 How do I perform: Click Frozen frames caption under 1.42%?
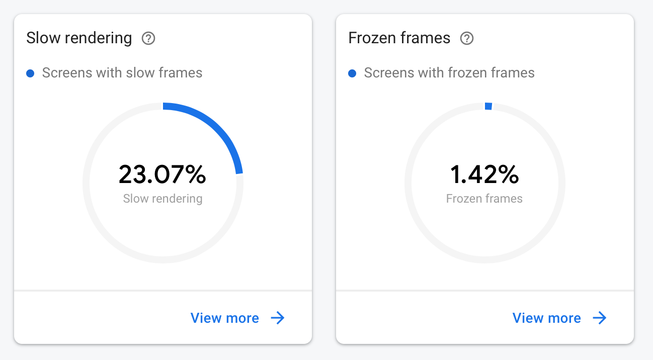pyautogui.click(x=484, y=199)
